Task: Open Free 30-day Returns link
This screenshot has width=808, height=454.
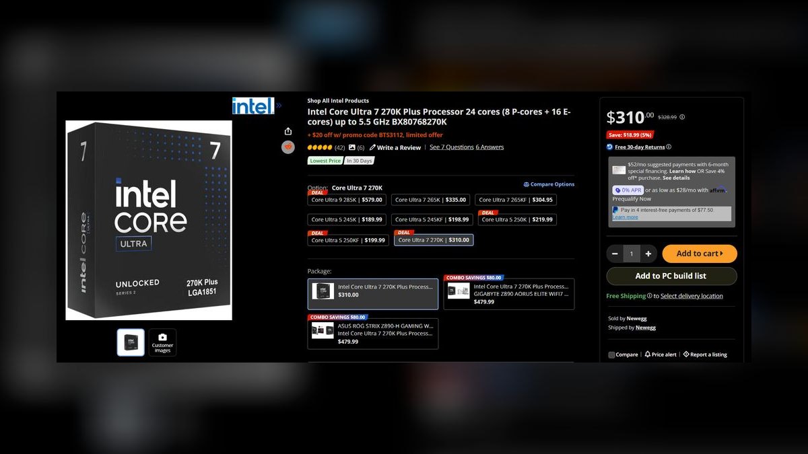Action: [640, 147]
